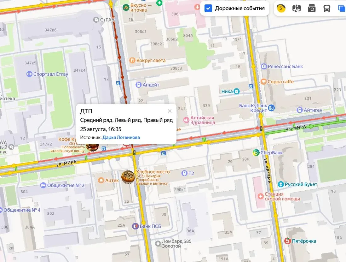This screenshot has height=262, width=346.
Task: Select building number 290к1
Action: click(180, 189)
